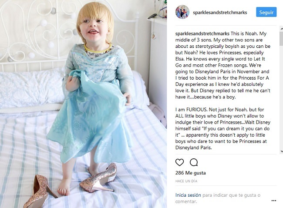Like the post with the heart icon

179,162
